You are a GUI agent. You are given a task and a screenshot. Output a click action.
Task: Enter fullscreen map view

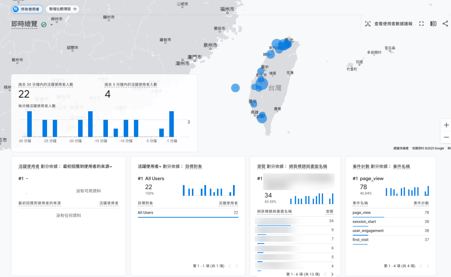pos(421,24)
